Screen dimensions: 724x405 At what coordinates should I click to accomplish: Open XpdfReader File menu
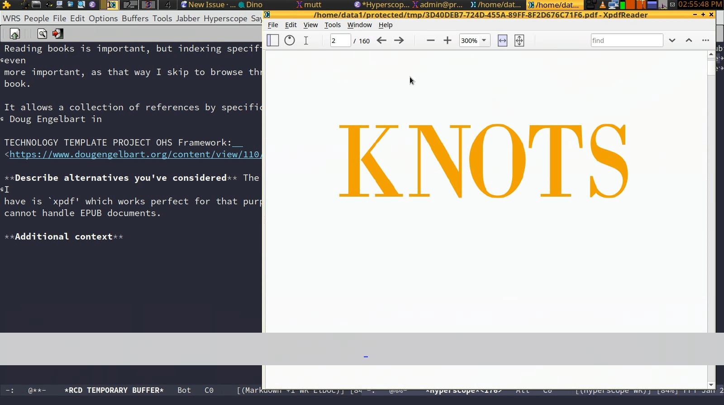coord(273,25)
